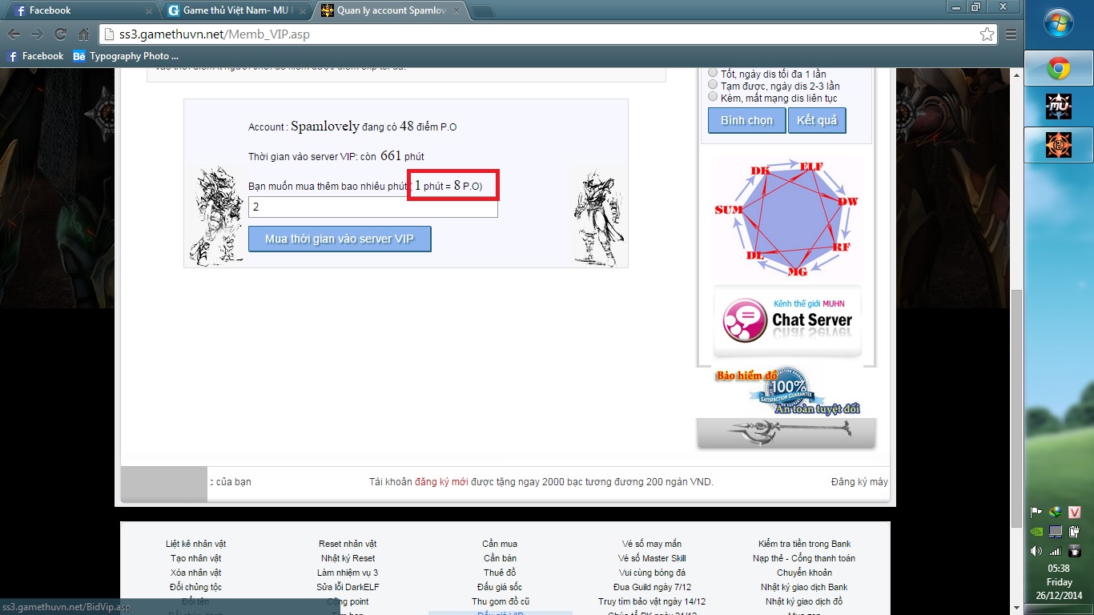Open Internet Download Manager tray icon
The width and height of the screenshot is (1094, 615).
pos(1056,512)
